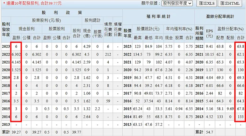Viewport: 246px width, 136px height.
Task: Click the 股利所屬期間 column header
Action: coord(199,33)
